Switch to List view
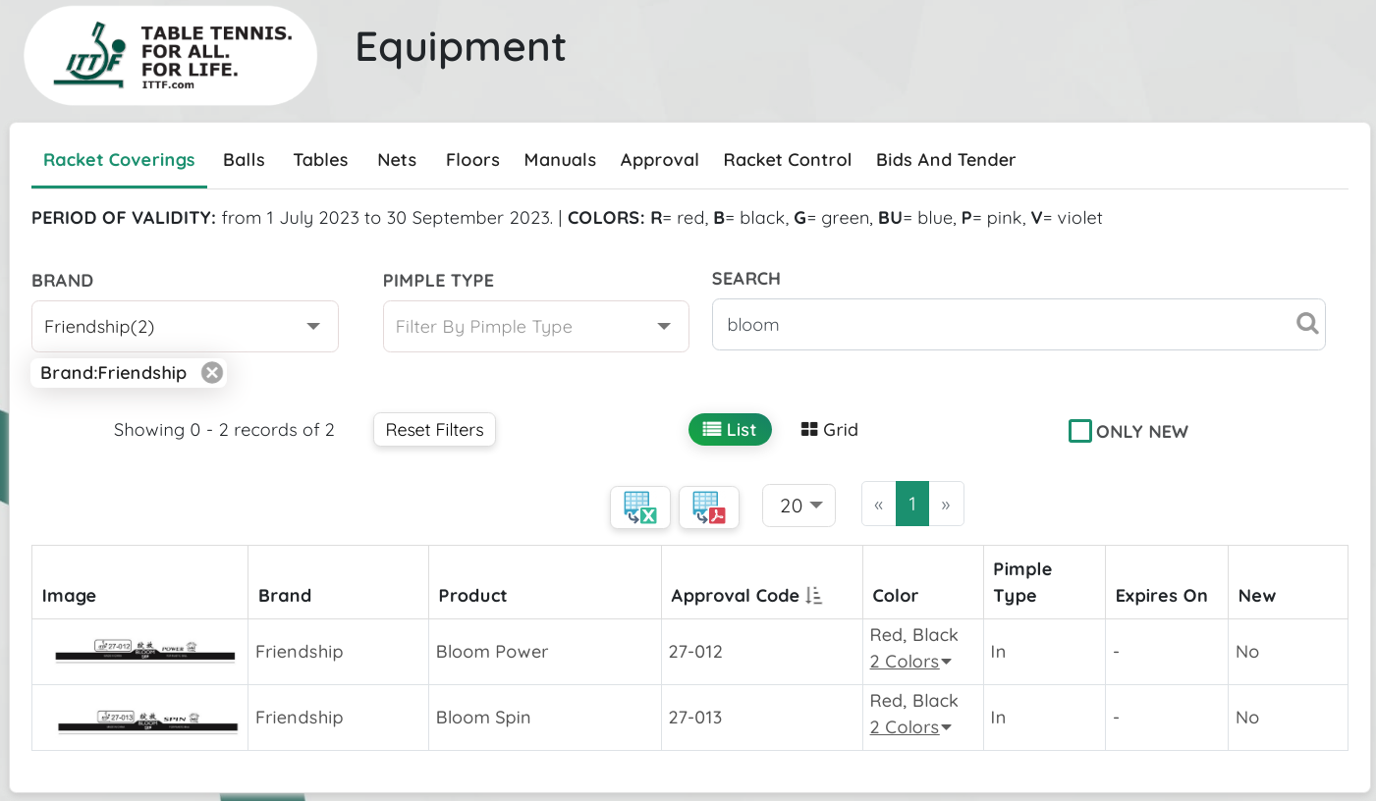The width and height of the screenshot is (1376, 801). click(x=730, y=430)
